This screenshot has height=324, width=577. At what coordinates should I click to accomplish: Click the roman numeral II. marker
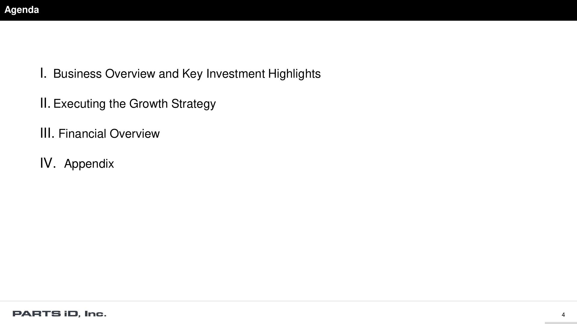(x=45, y=103)
